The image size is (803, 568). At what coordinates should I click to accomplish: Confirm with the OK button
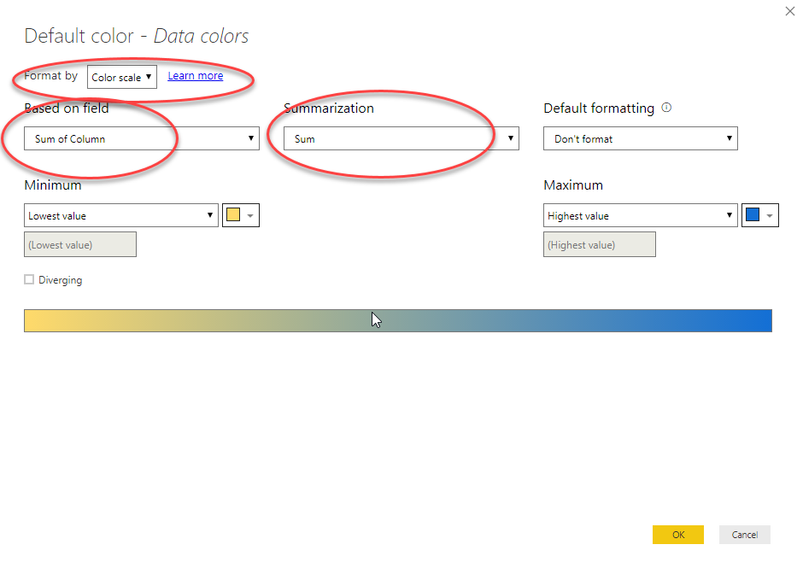point(678,535)
